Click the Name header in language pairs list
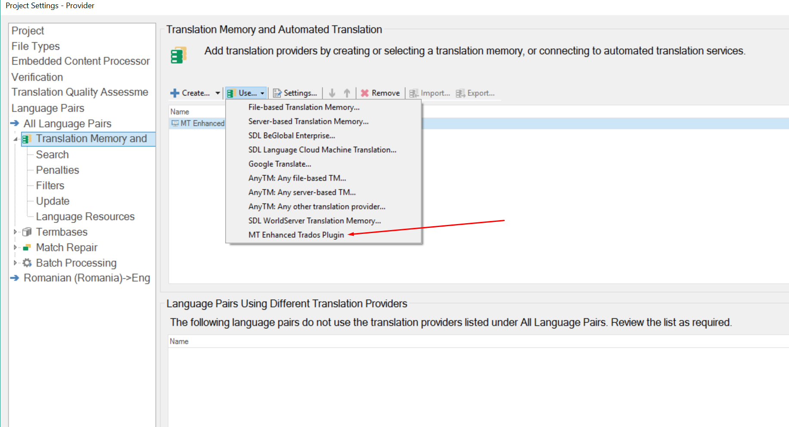Screen dimensions: 789x427 tap(179, 341)
